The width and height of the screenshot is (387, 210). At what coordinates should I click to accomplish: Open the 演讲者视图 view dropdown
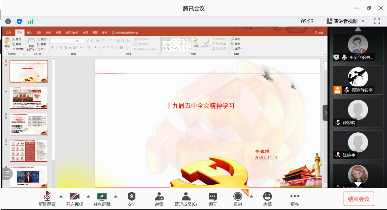click(345, 21)
